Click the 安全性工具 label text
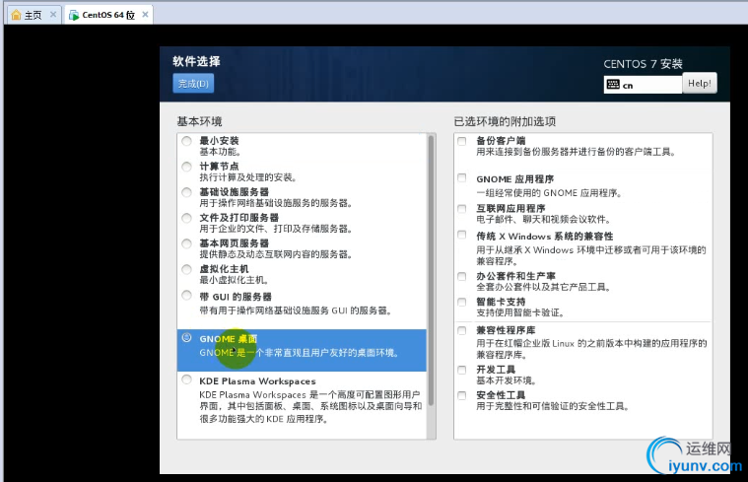The height and width of the screenshot is (482, 748). pyautogui.click(x=501, y=395)
